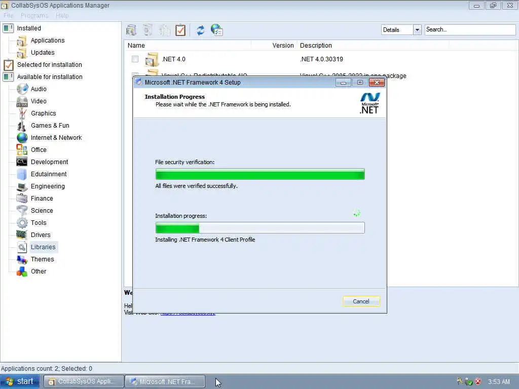Click the Installed node icon
The image size is (519, 389).
[x=8, y=28]
